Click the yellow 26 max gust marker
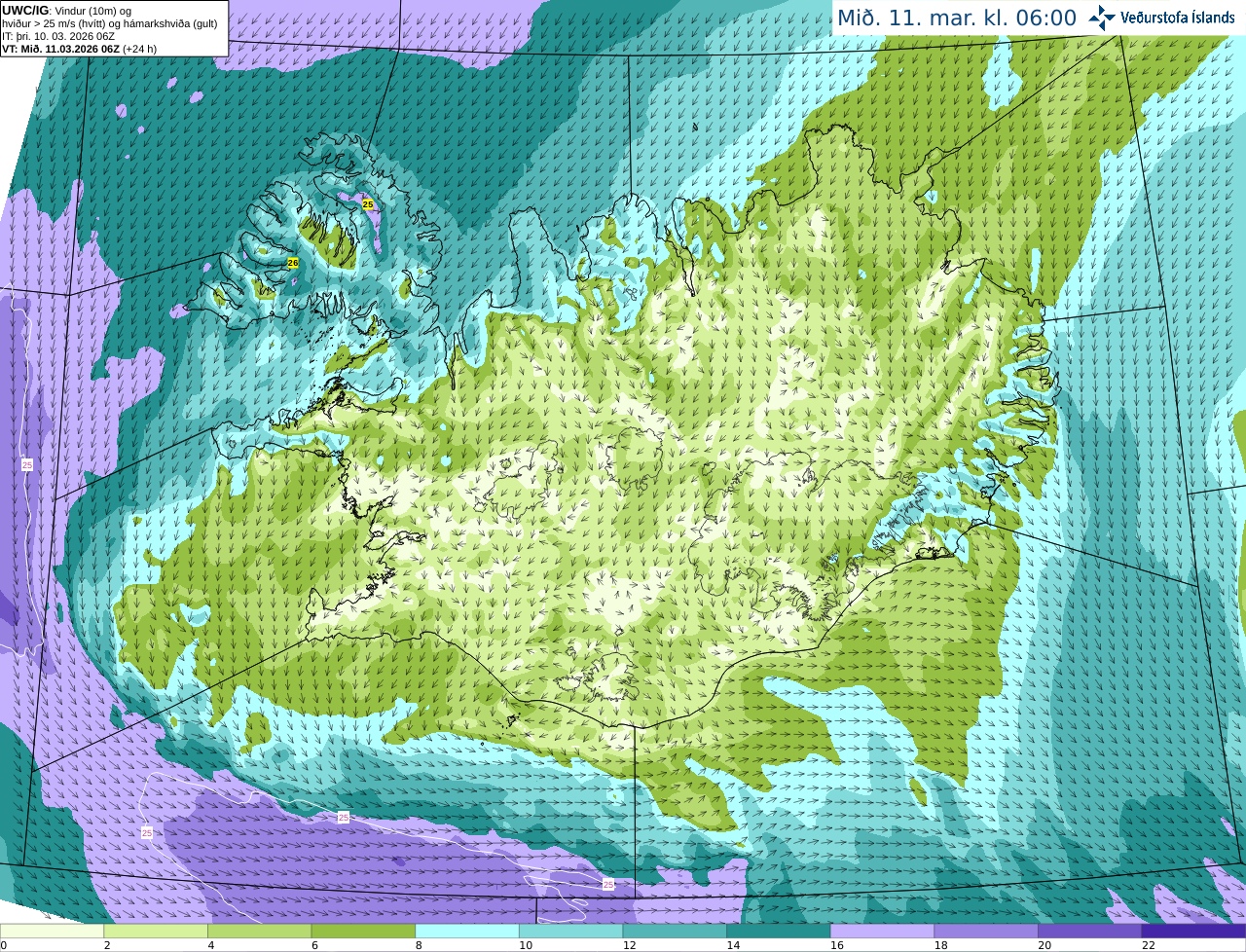The image size is (1246, 952). pos(293,263)
